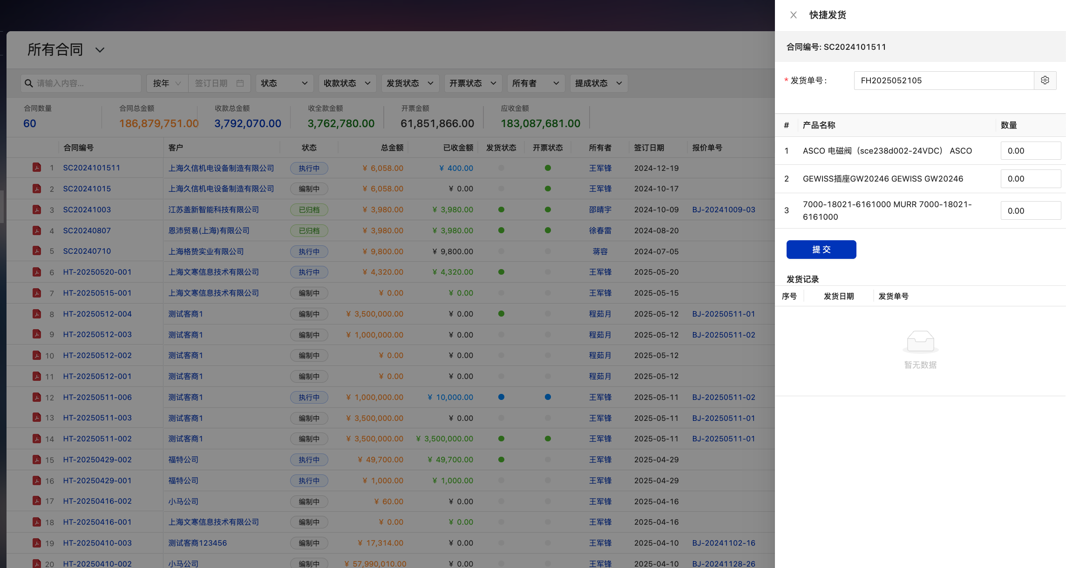Expand the 所有合同 view chevron

point(100,50)
